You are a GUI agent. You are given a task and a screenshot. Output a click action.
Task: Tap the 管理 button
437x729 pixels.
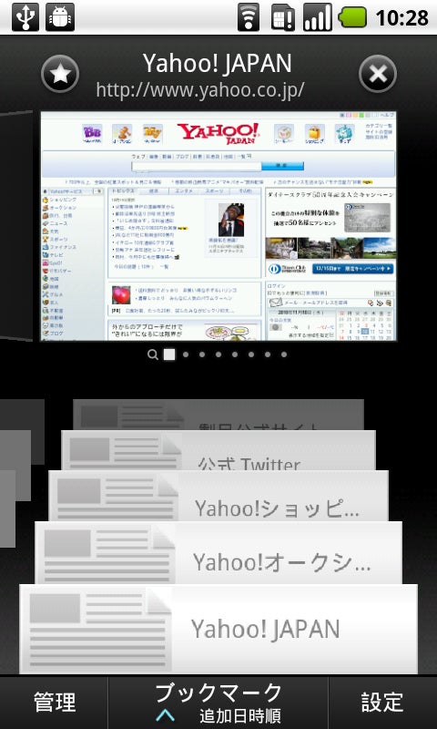tap(55, 702)
